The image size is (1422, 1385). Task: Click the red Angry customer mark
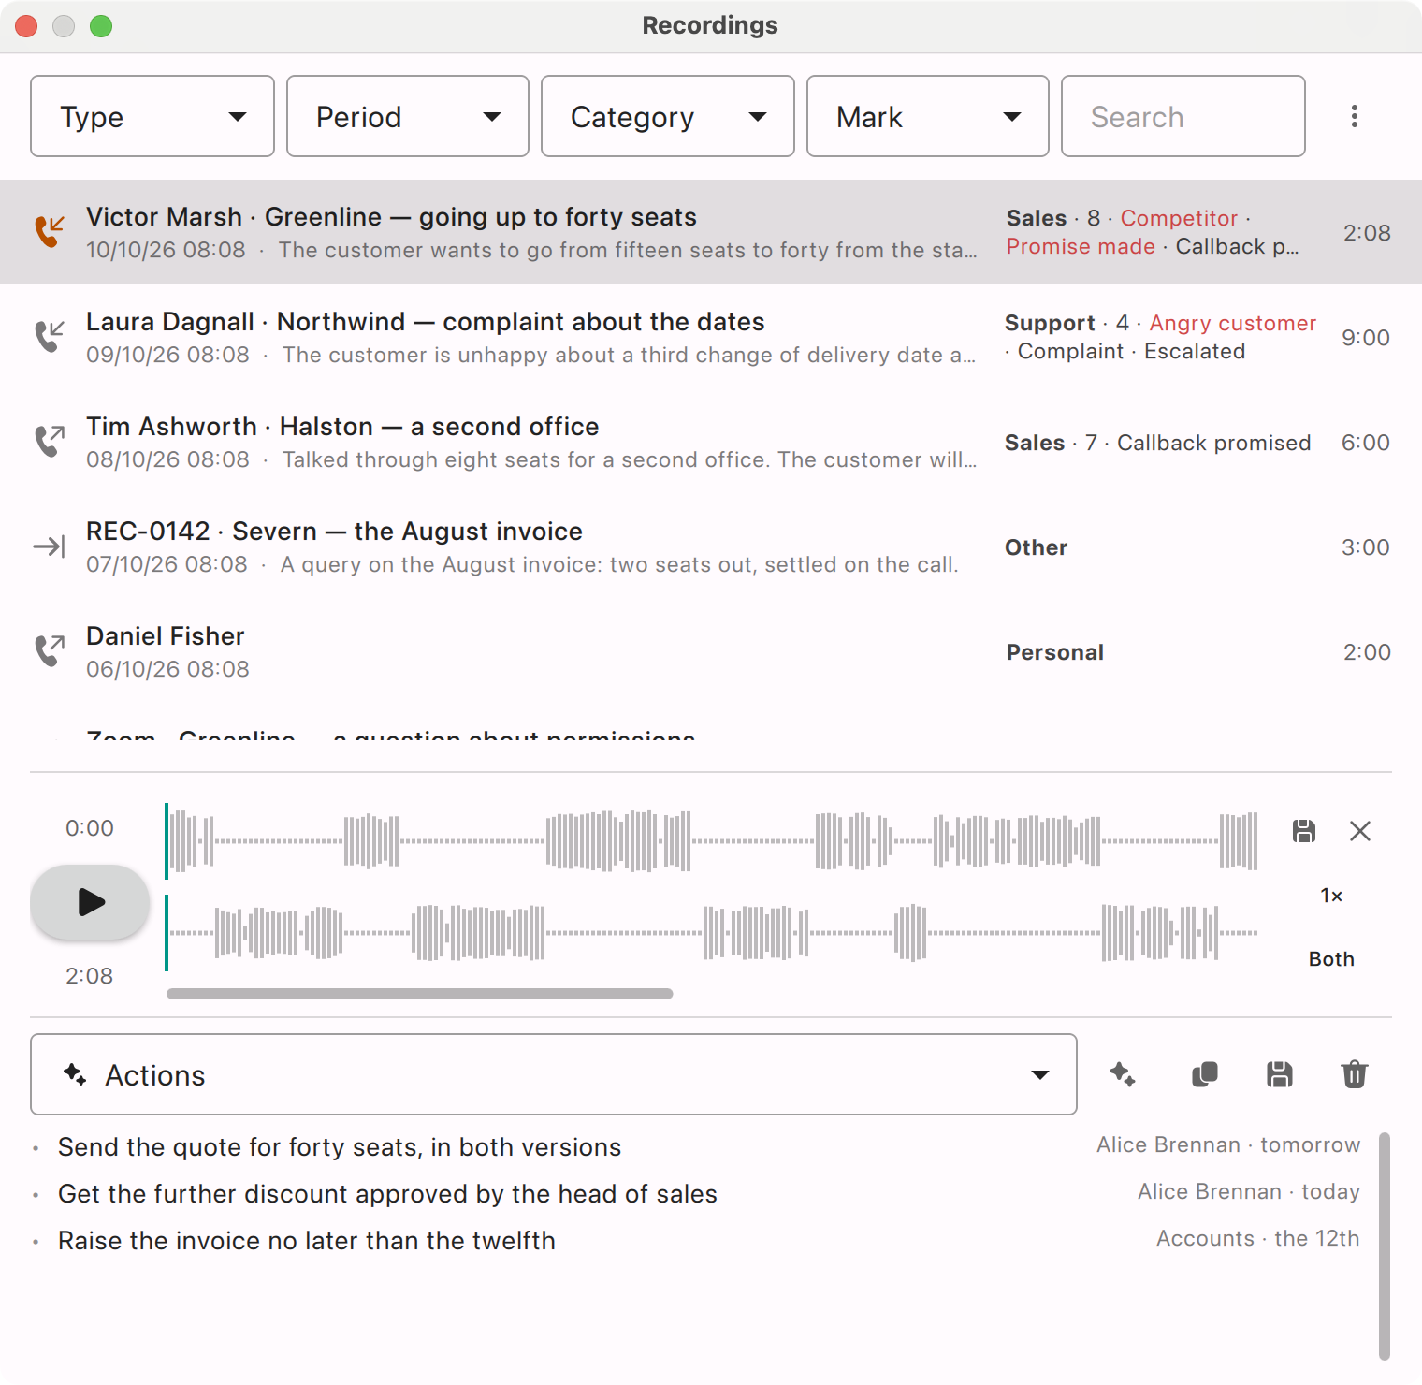[x=1233, y=323]
